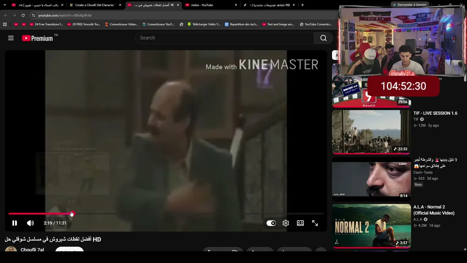The height and width of the screenshot is (263, 467).
Task: Open 20 FREE Smooth Tra... bookmark
Action: pos(84,24)
